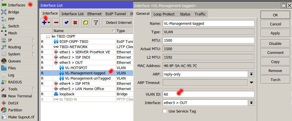Switch to the Ethernet tab
Image resolution: width=292 pixels, height=121 pixels.
point(94,14)
